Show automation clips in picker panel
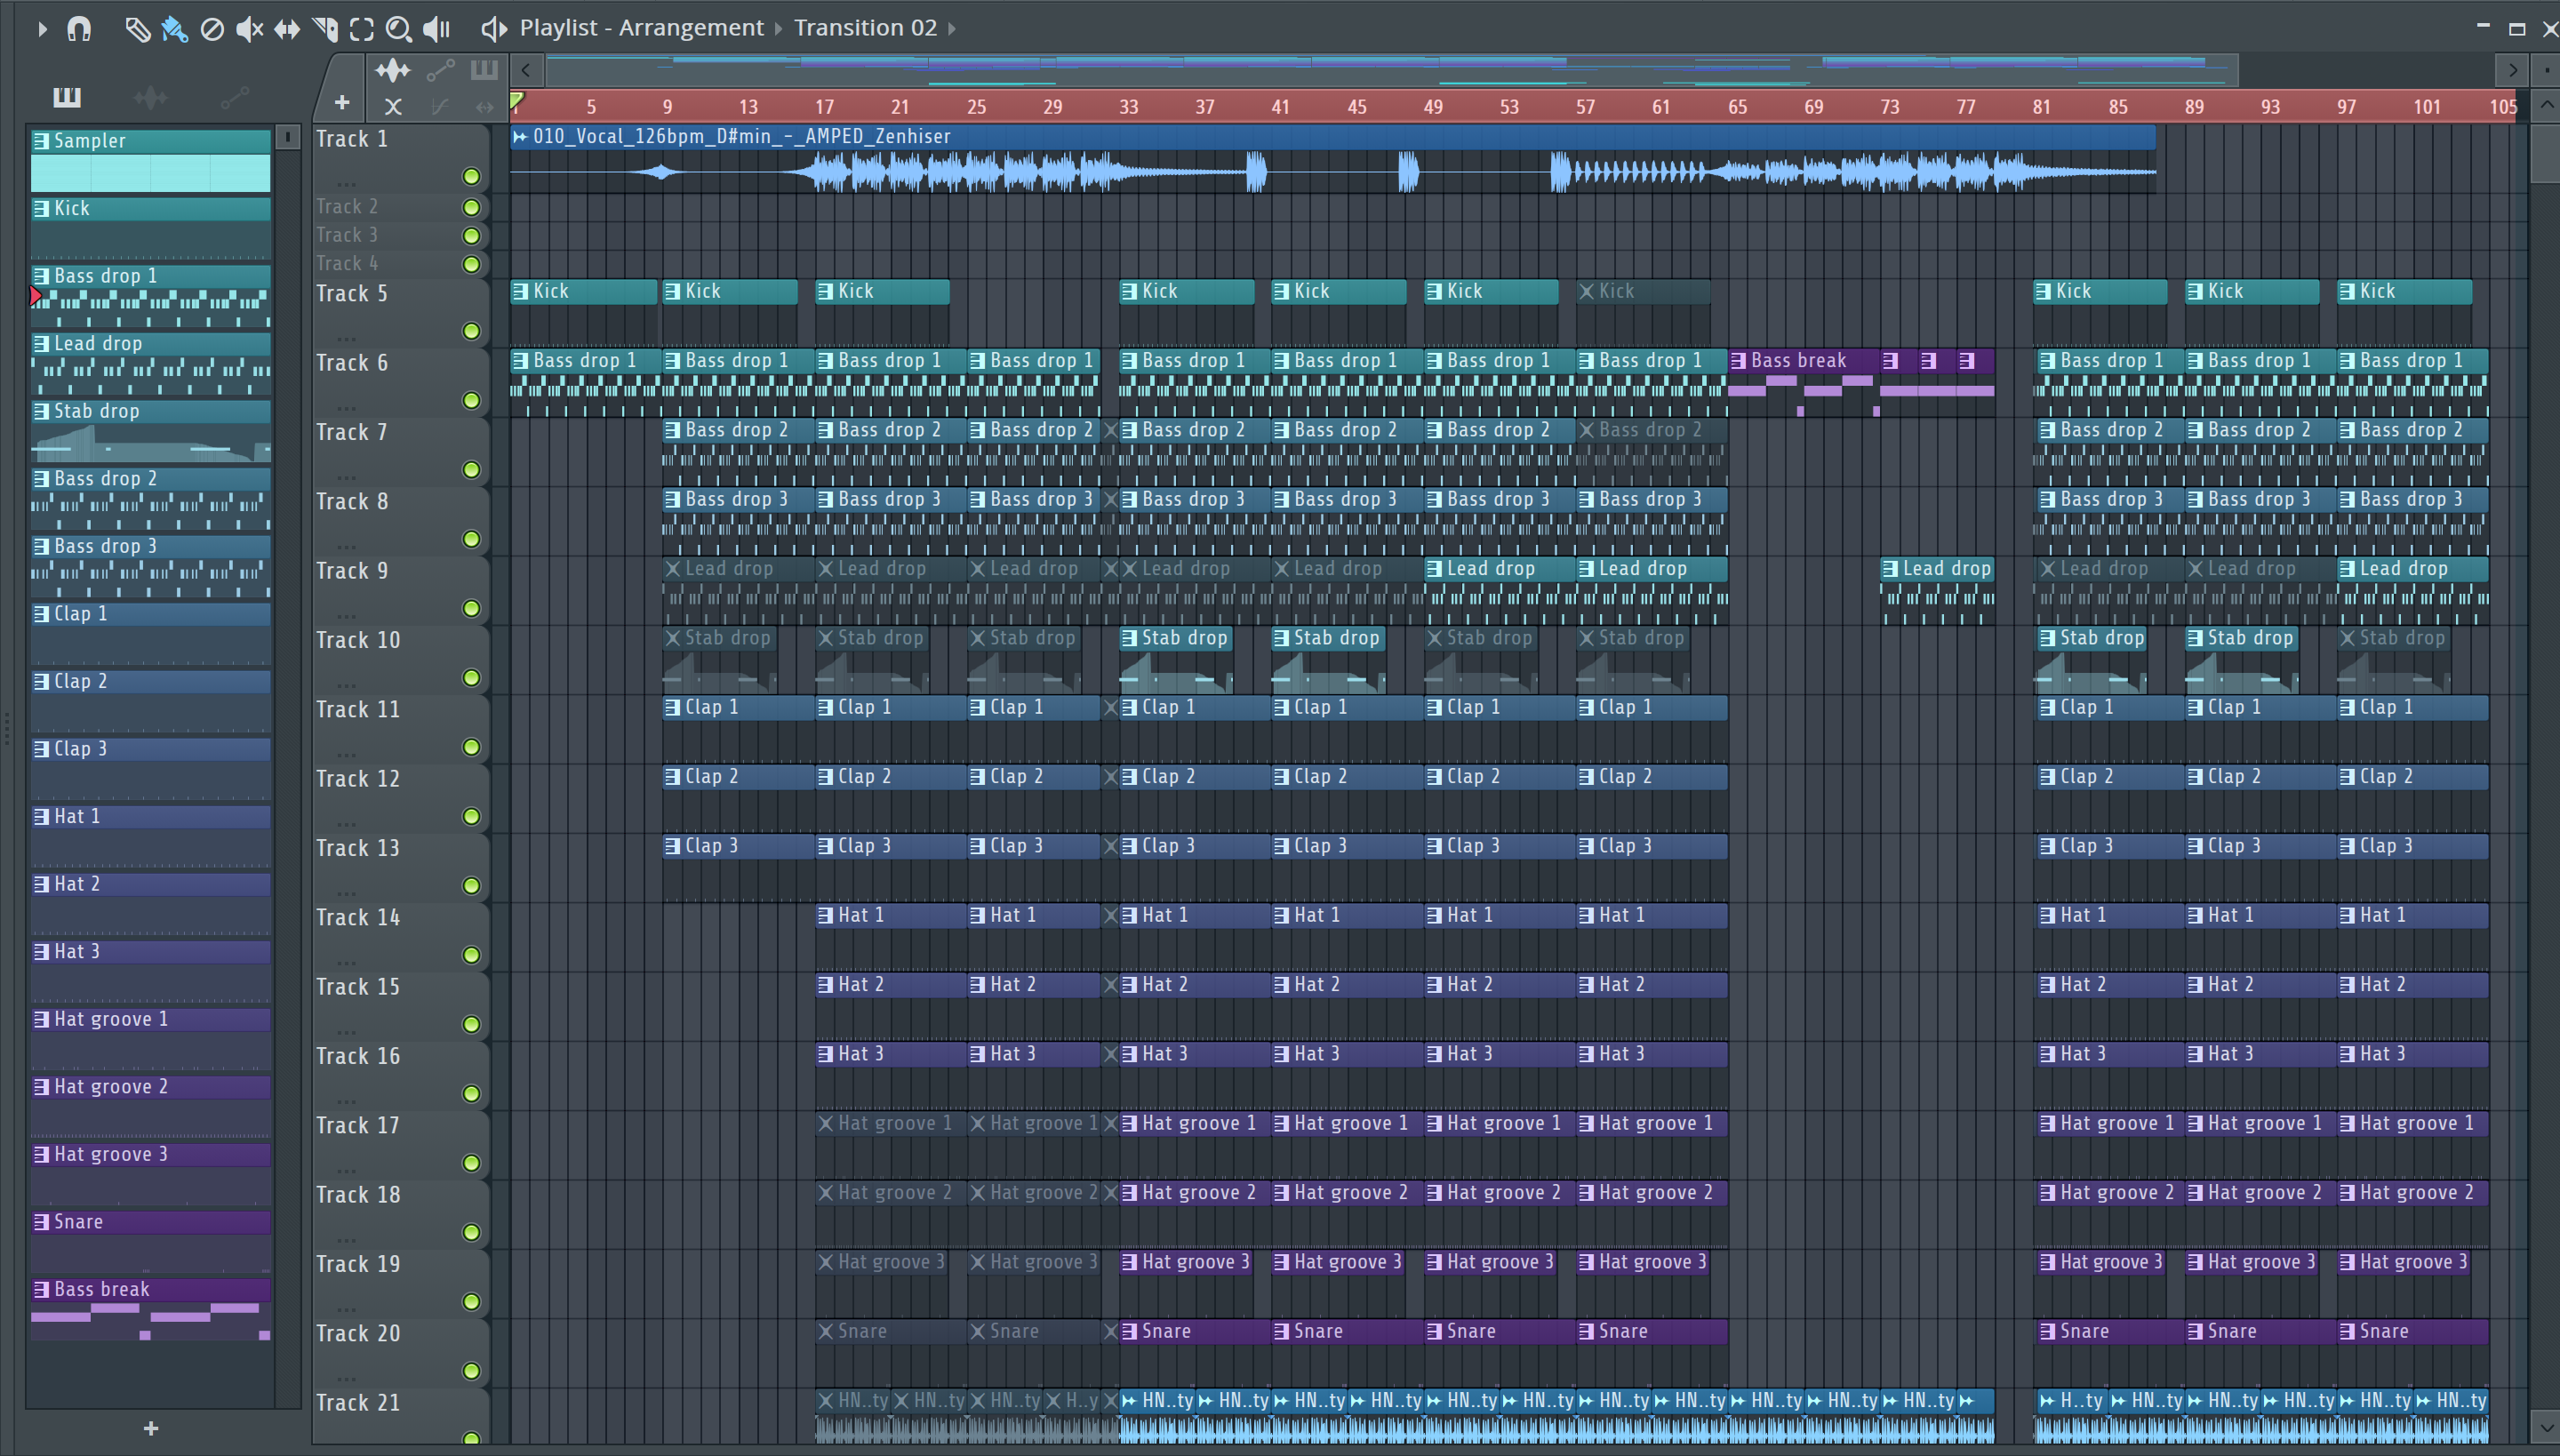 pos(234,97)
